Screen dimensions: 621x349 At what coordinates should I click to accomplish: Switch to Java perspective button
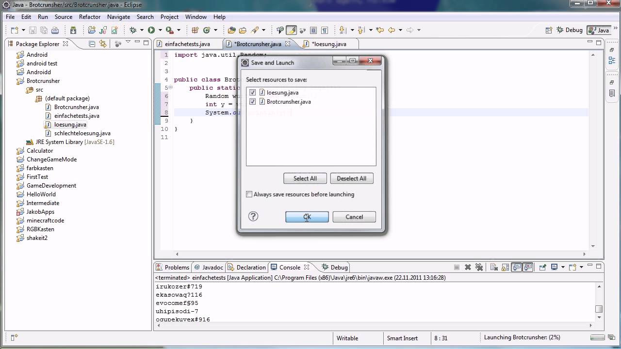(599, 30)
